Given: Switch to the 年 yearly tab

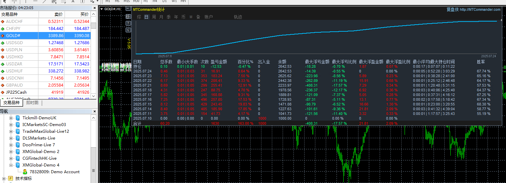Looking at the screenshot, I should [x=176, y=17].
